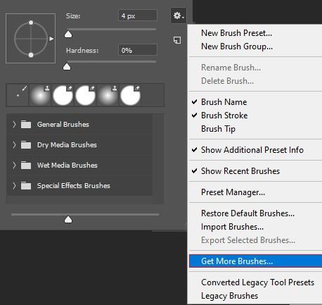Click the Hardness value field showing 0%

138,50
